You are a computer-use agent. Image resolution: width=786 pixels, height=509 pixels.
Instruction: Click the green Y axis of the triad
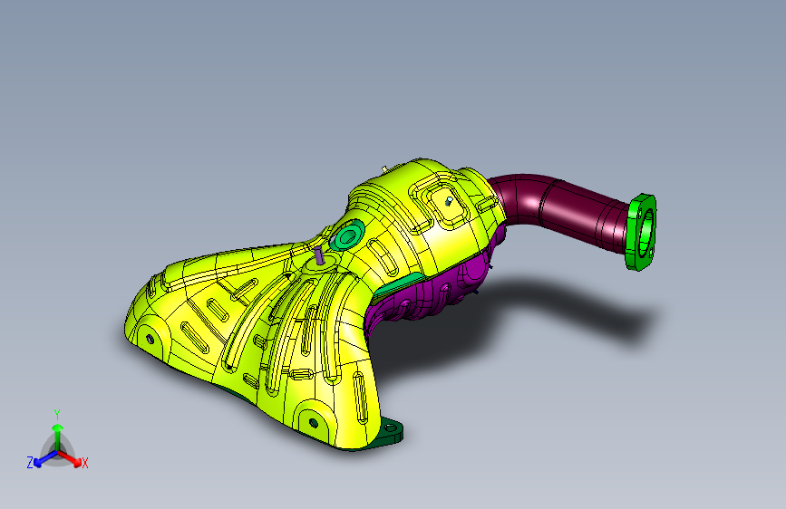point(58,437)
